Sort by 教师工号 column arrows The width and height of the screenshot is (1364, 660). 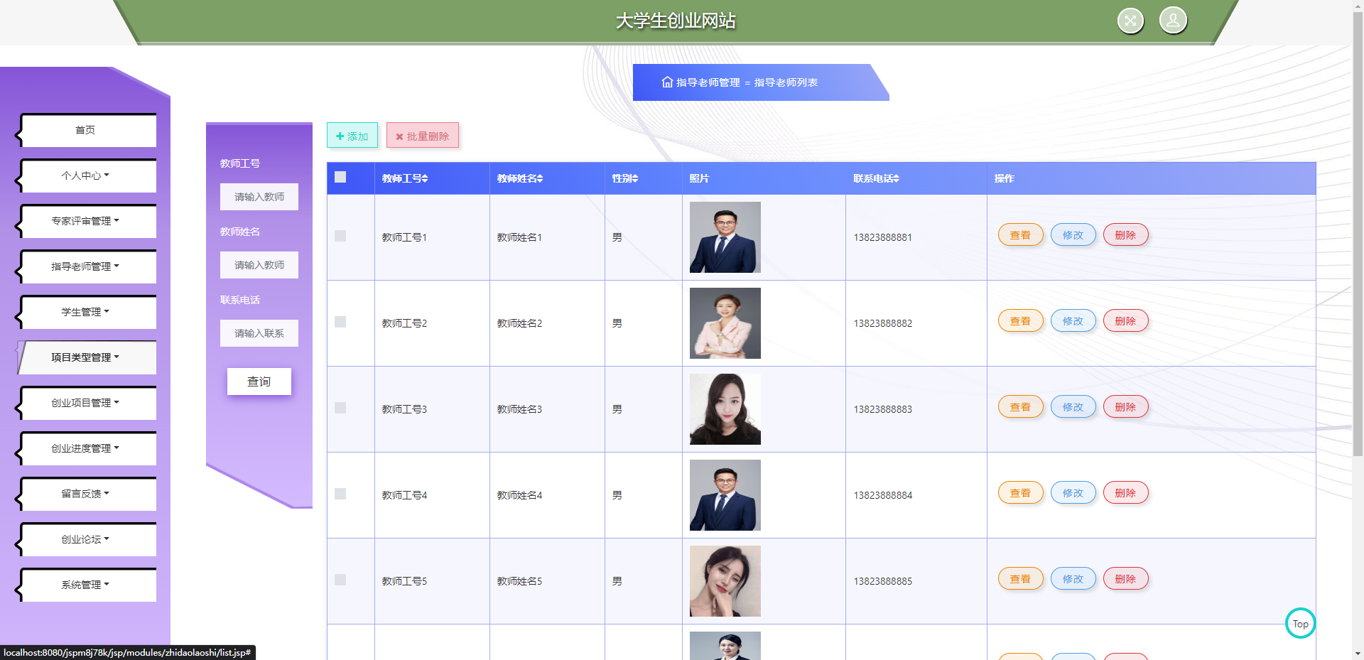[425, 178]
